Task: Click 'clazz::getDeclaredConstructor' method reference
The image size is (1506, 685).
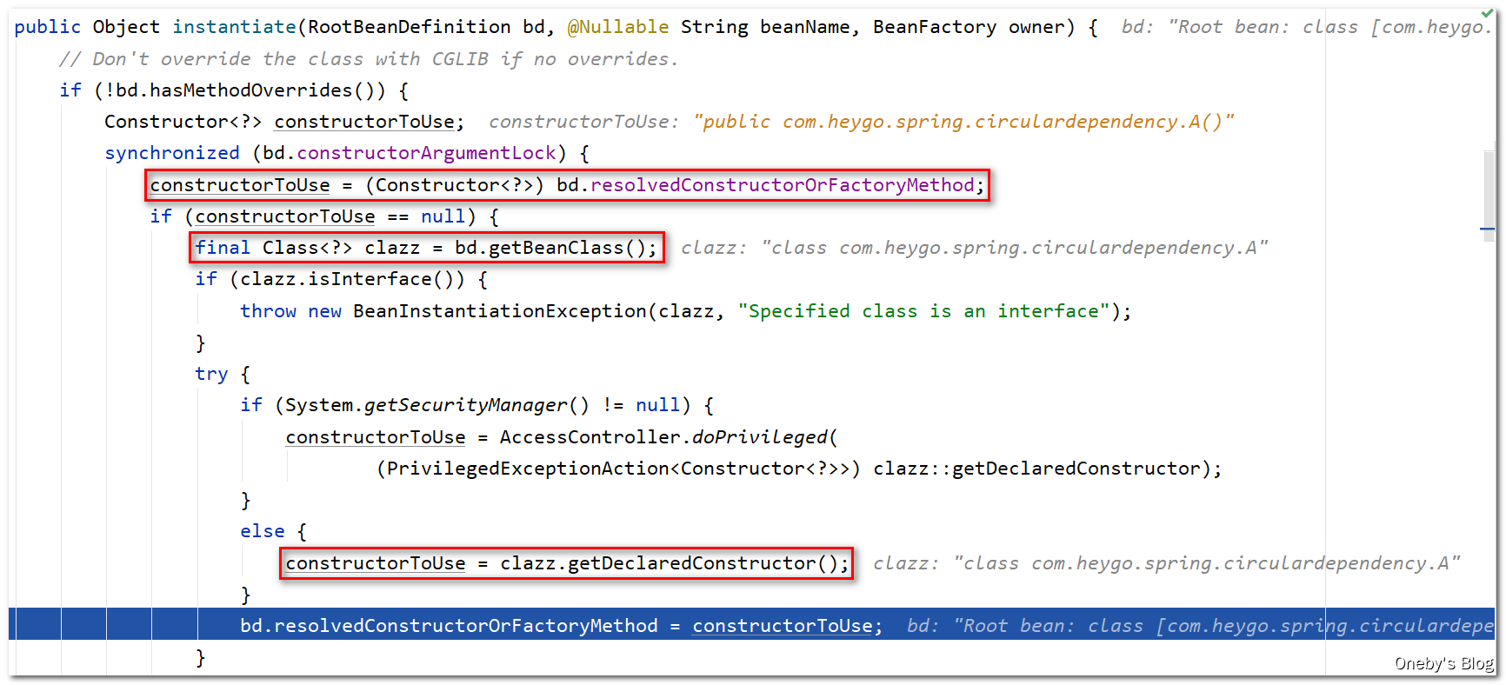Action: [x=1036, y=469]
